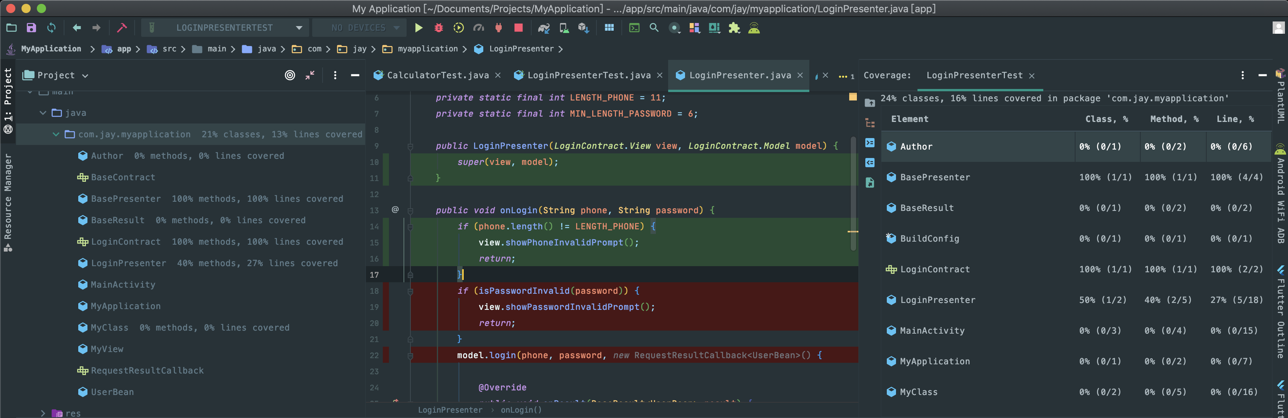Click the red Debug bug icon
Viewport: 1288px width, 418px height.
point(438,28)
